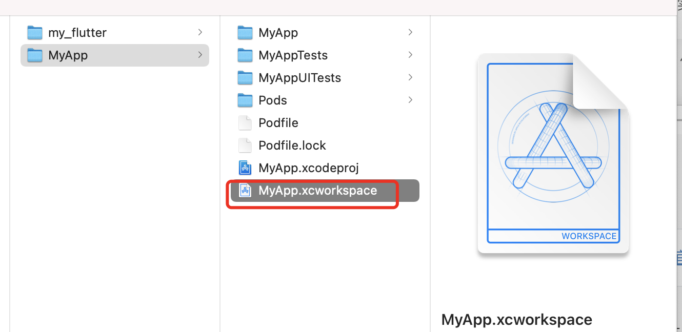Click the Pods folder icon
Screen dimensions: 682x332
pos(245,100)
